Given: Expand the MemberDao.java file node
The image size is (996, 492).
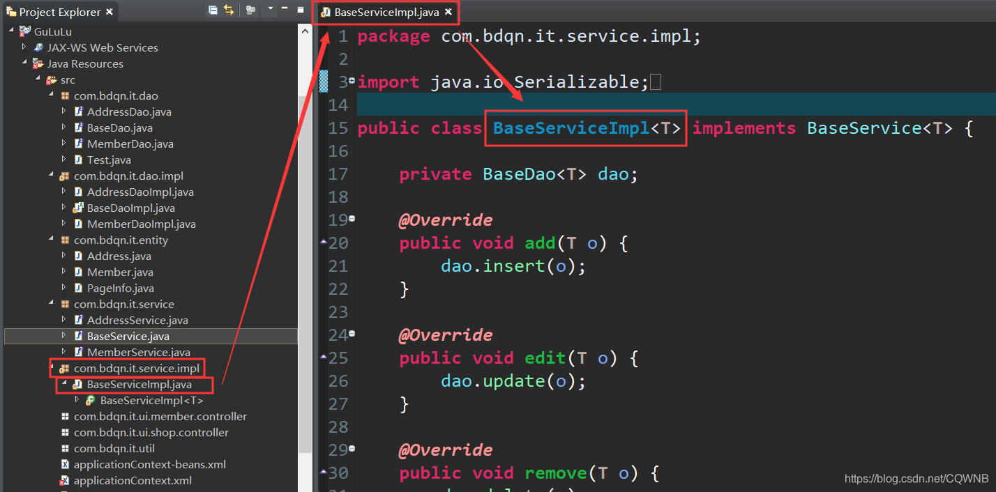Looking at the screenshot, I should tap(64, 144).
